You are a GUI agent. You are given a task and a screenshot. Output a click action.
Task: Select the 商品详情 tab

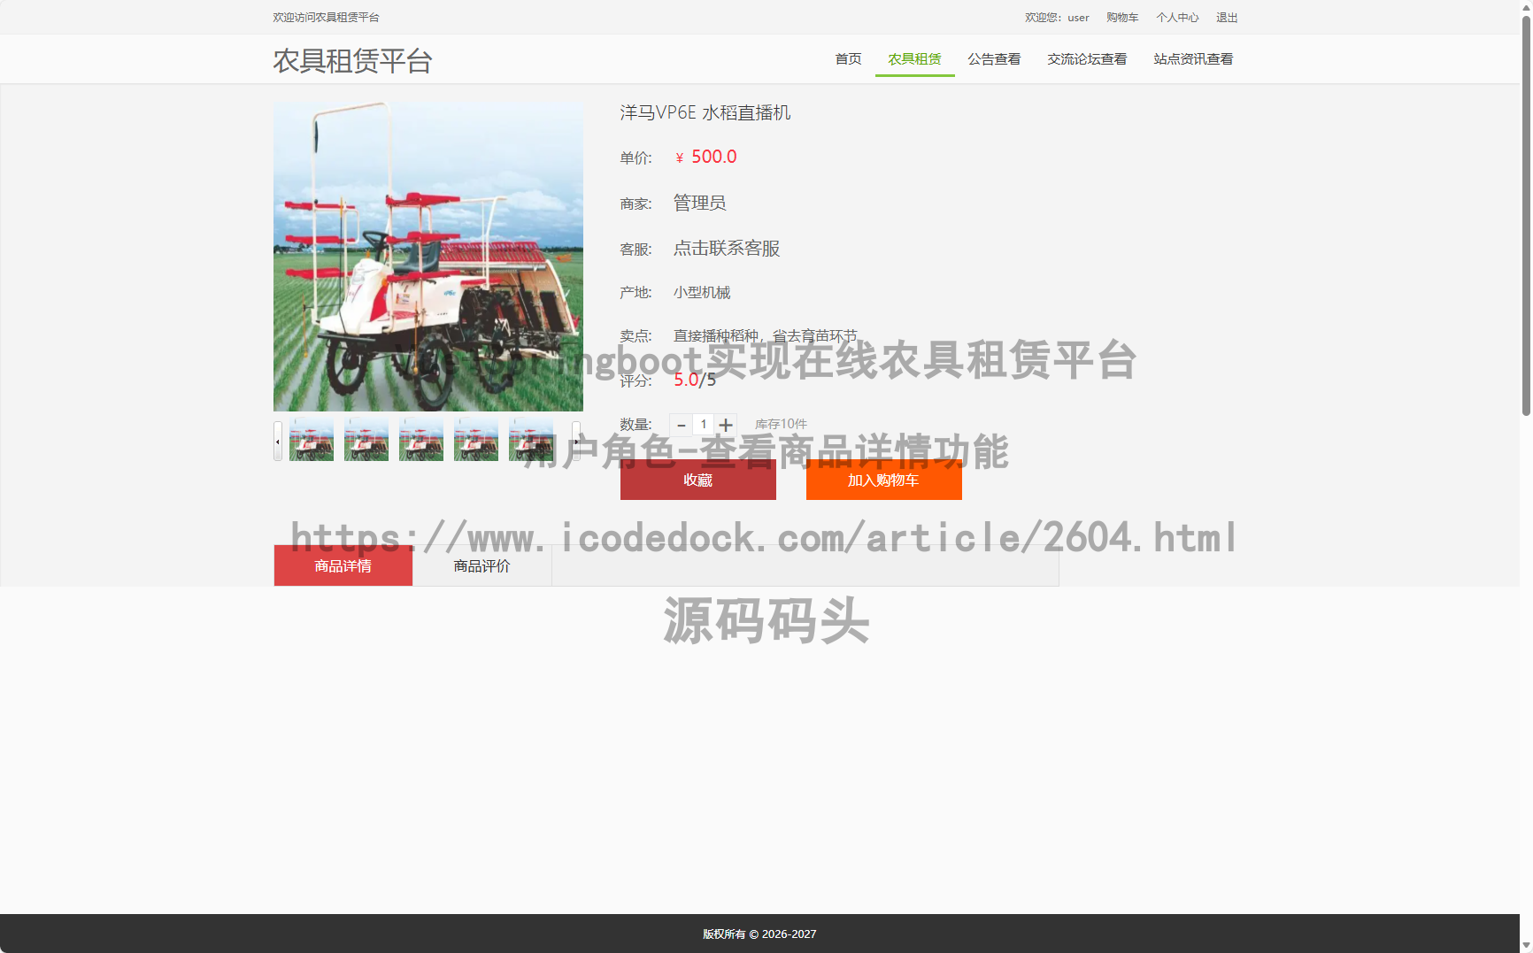click(x=343, y=565)
